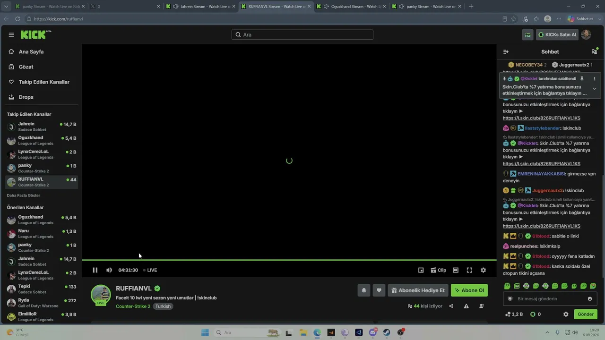Open Takip Edilen Kanallar page
This screenshot has width=605, height=340.
(x=44, y=82)
